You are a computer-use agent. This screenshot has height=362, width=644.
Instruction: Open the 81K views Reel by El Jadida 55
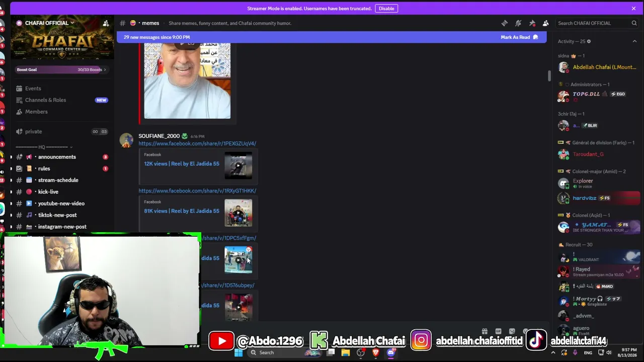[182, 211]
